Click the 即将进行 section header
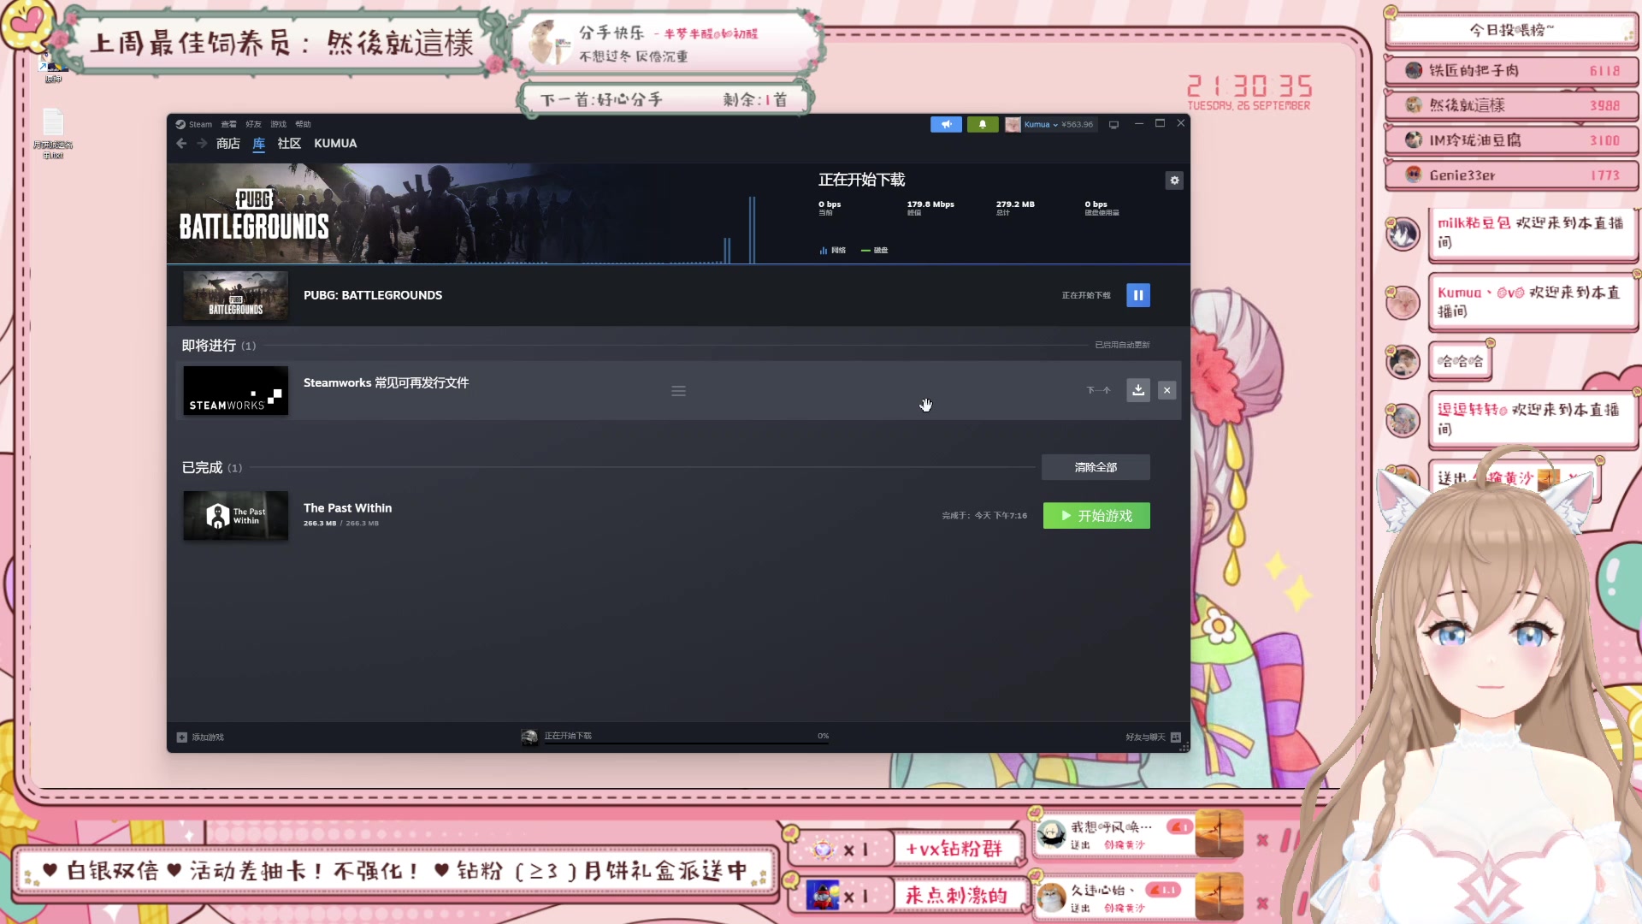The image size is (1642, 924). (209, 346)
